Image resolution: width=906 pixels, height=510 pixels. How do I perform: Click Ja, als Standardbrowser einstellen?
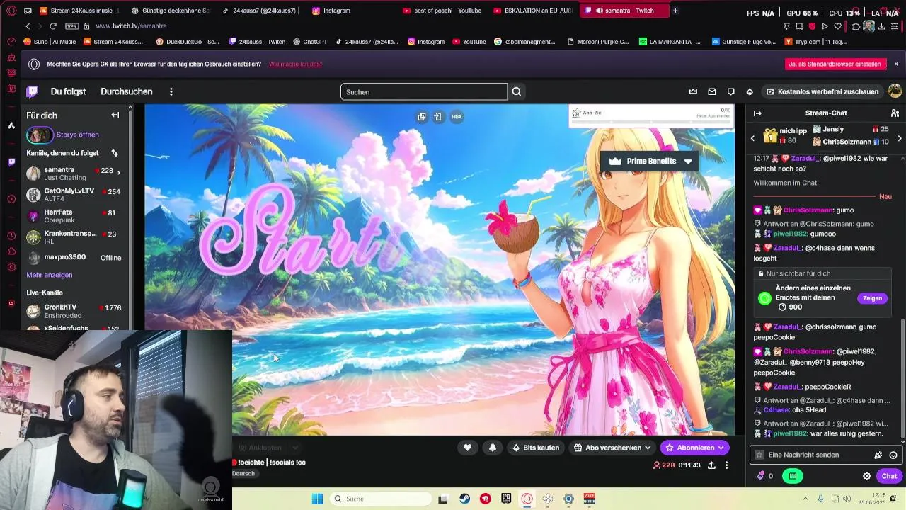pyautogui.click(x=836, y=64)
